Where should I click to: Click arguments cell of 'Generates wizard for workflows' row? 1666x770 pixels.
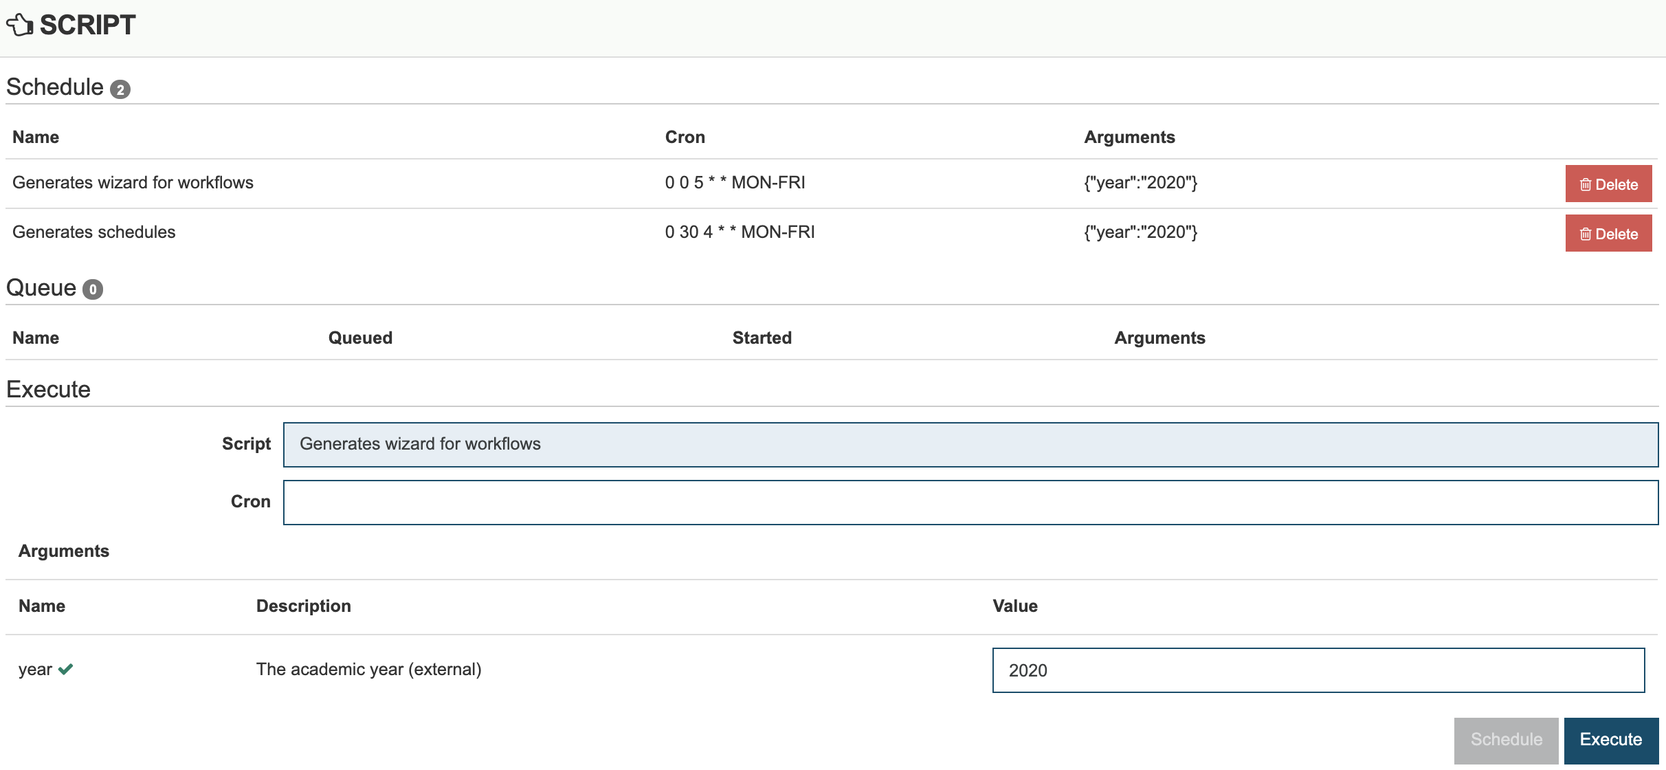coord(1140,182)
